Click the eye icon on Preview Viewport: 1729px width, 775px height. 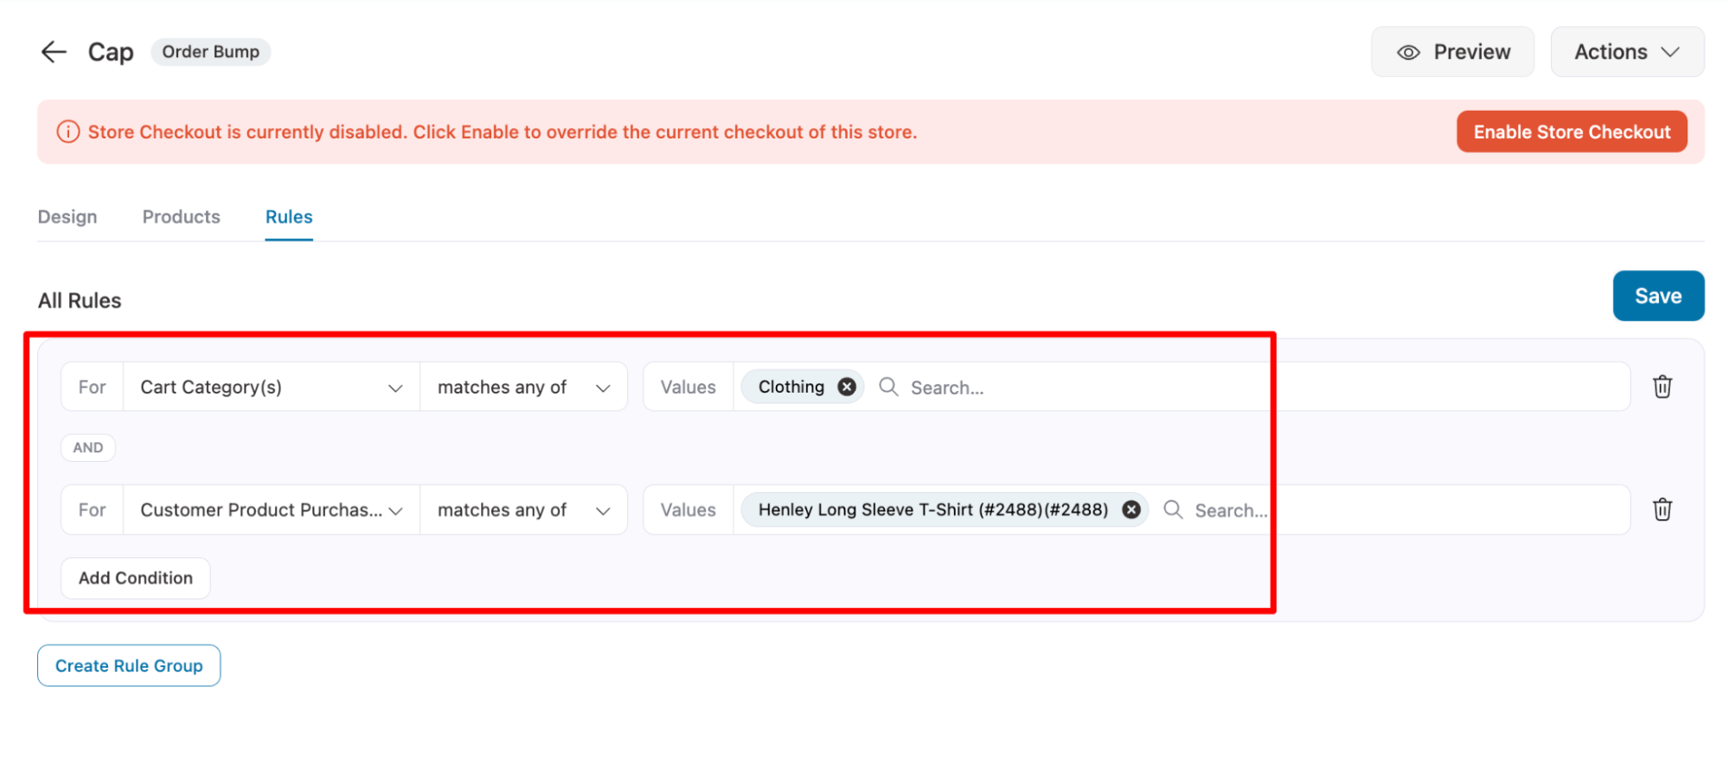(x=1408, y=53)
